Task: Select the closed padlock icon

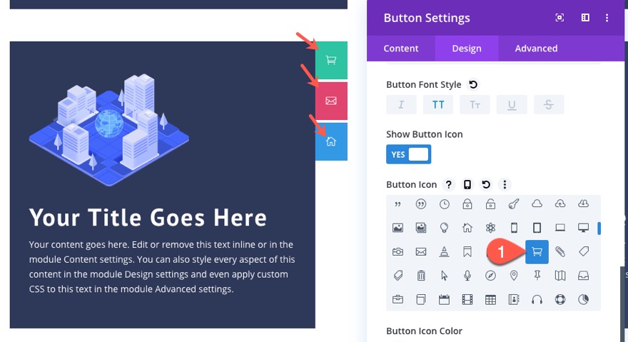Action: click(x=467, y=204)
